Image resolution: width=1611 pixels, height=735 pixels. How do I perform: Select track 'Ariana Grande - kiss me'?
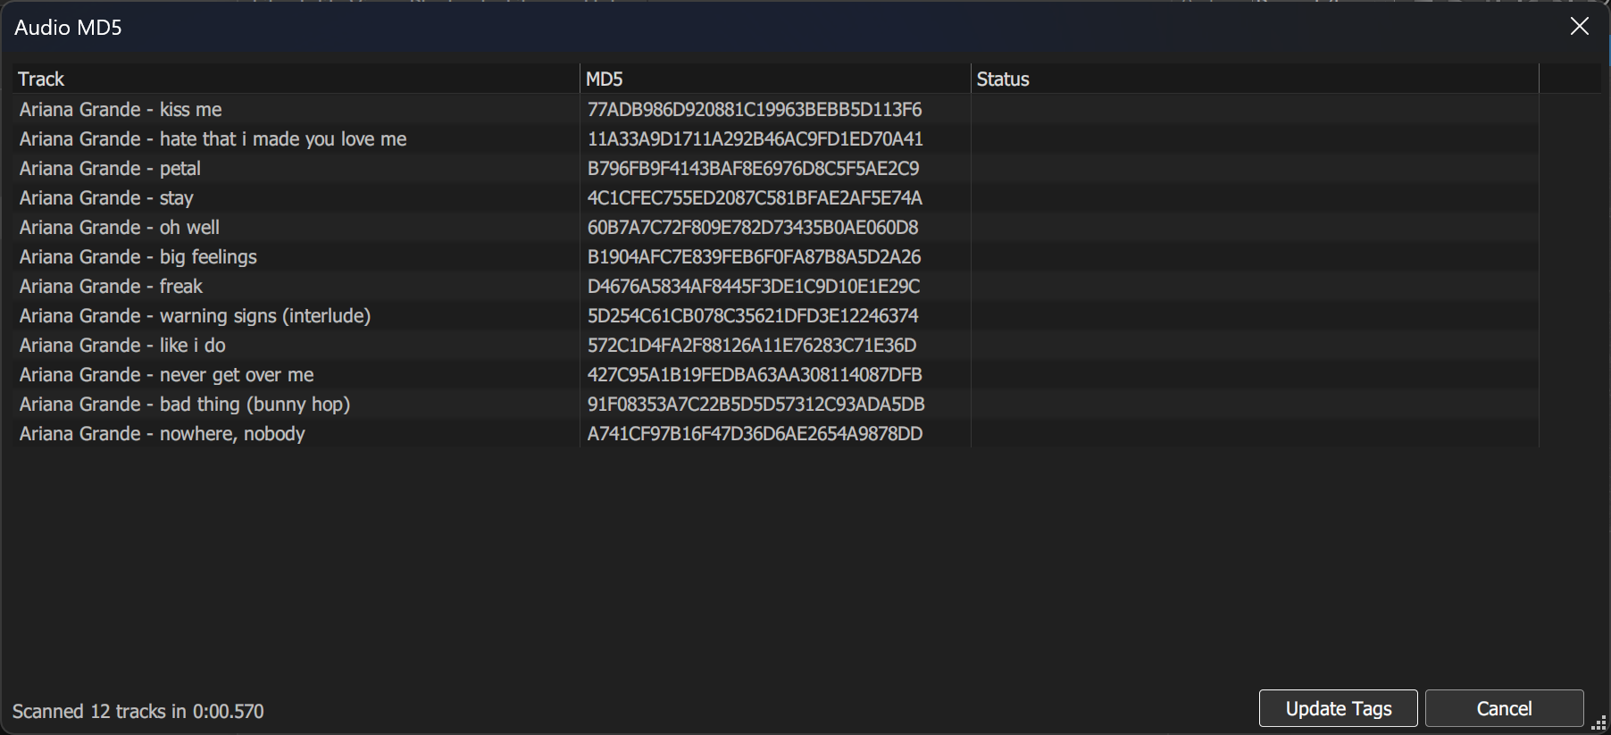pyautogui.click(x=121, y=109)
